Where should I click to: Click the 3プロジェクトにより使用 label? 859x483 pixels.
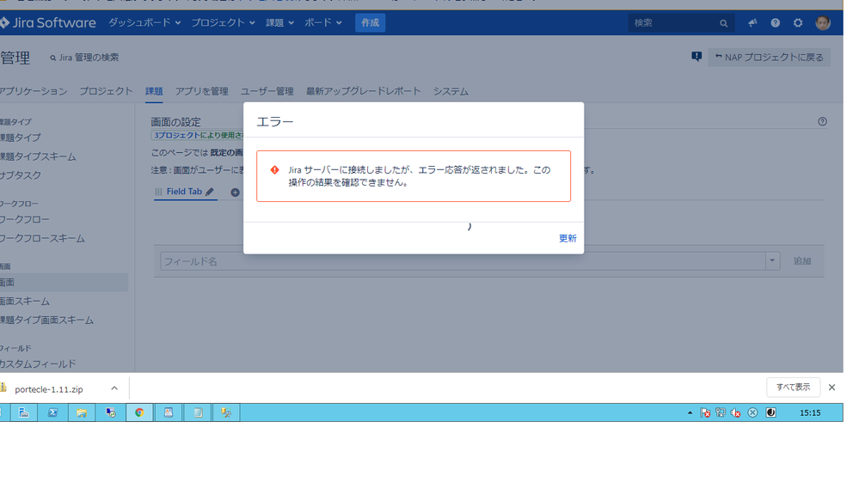(x=198, y=135)
